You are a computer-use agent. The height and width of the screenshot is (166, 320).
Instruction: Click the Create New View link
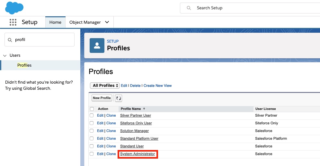coord(157,86)
